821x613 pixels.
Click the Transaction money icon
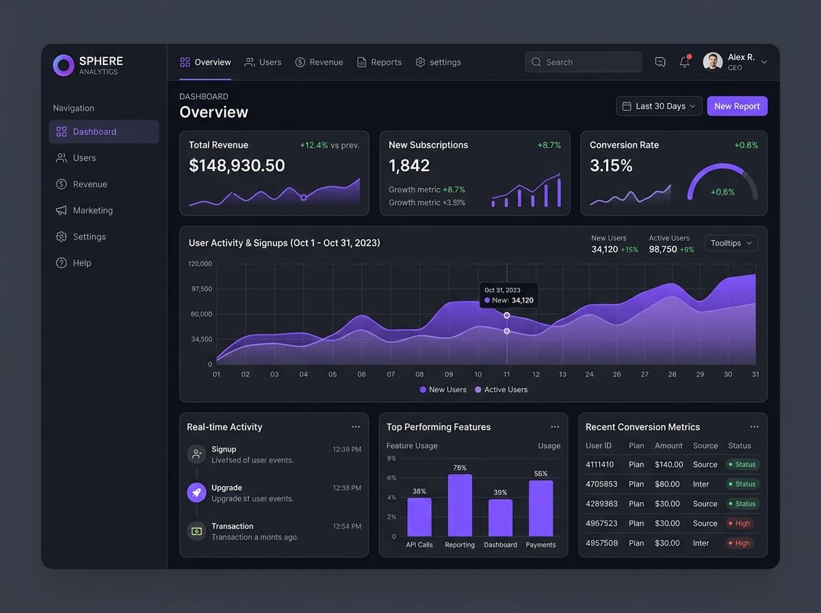tap(196, 531)
